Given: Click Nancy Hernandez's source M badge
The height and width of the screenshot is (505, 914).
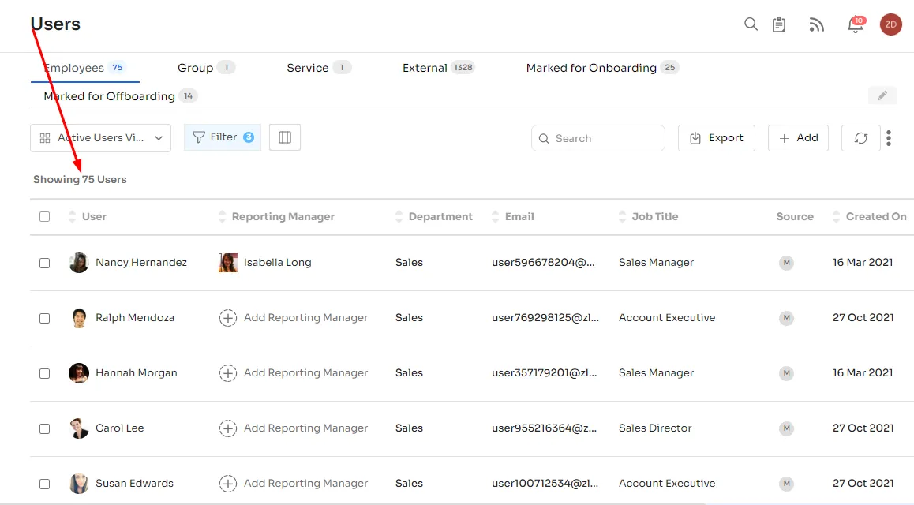Looking at the screenshot, I should (786, 263).
